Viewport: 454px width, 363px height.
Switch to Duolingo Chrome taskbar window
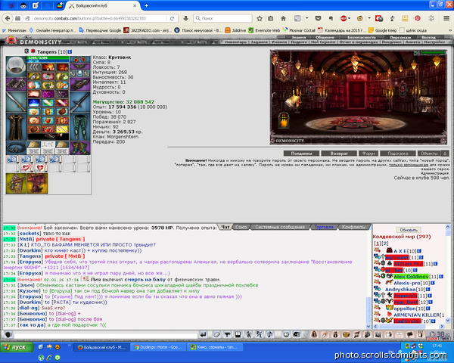click(x=158, y=347)
